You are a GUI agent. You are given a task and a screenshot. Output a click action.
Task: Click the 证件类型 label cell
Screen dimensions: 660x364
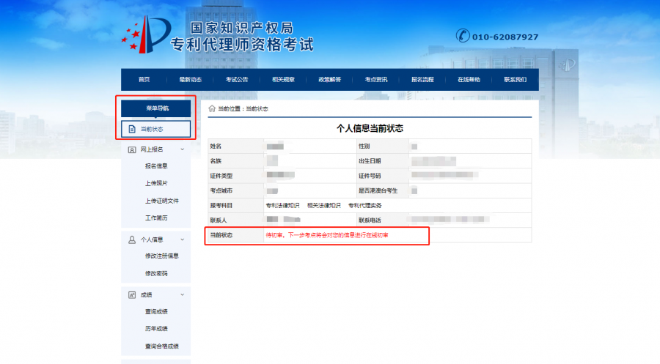click(235, 176)
